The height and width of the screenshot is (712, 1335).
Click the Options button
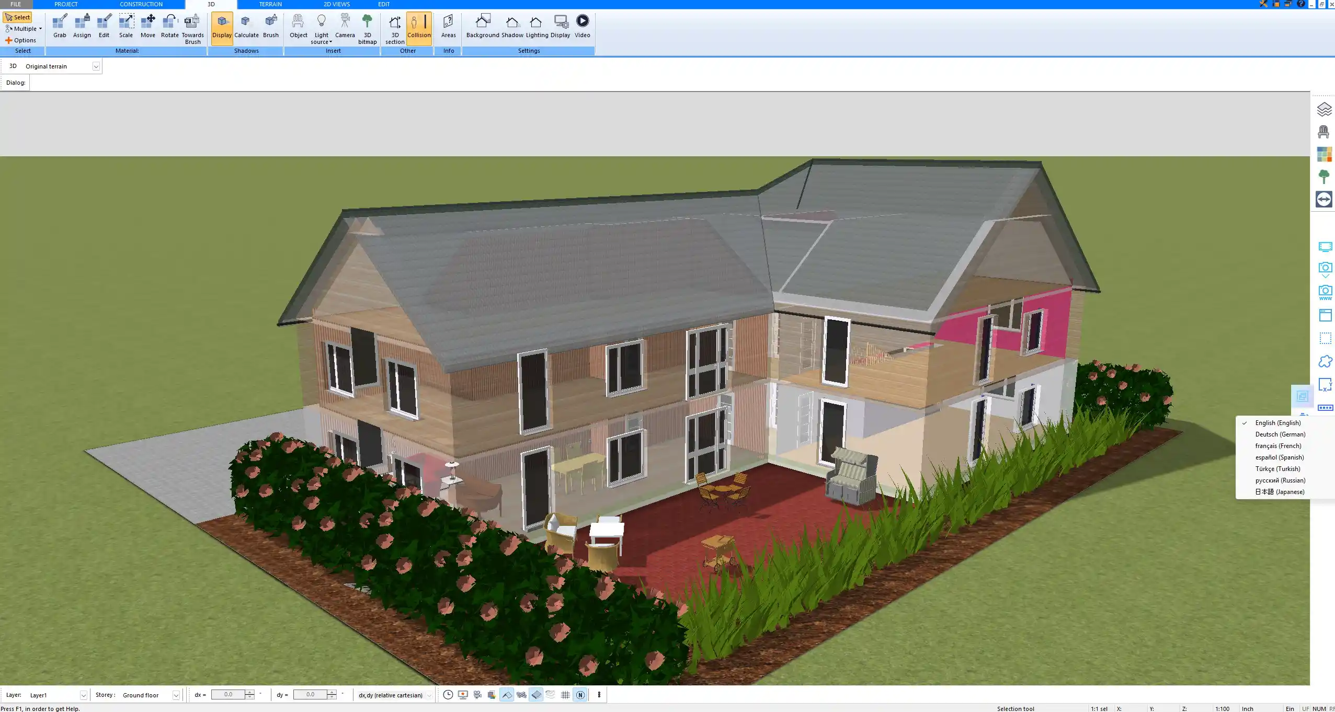(21, 40)
